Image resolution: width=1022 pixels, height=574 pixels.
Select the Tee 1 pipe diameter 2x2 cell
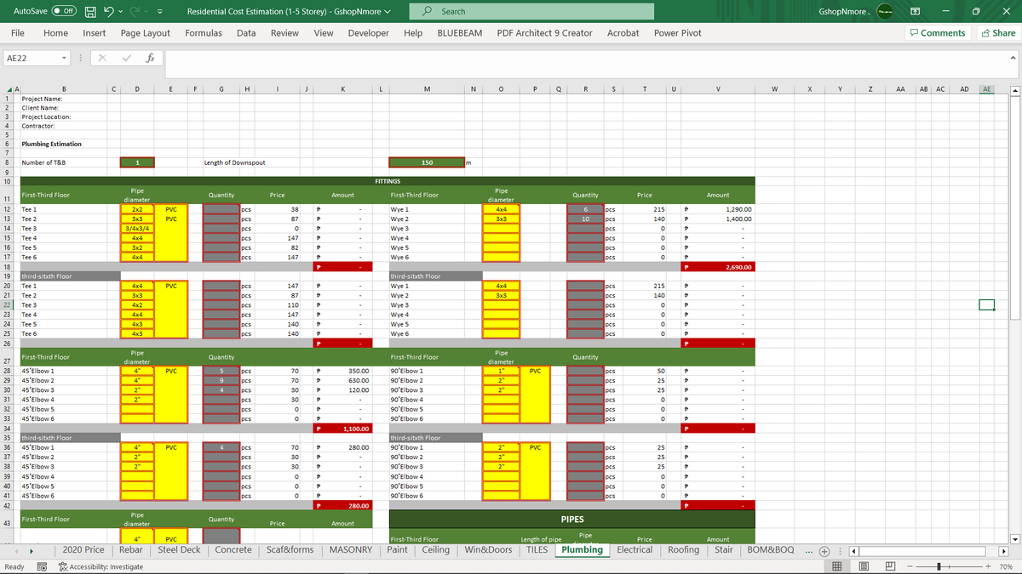coord(137,208)
